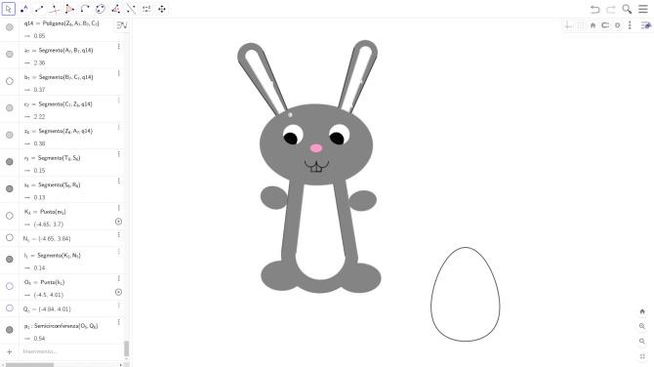Toggle visibility of segment r3
Image resolution: width=654 pixels, height=367 pixels.
(x=10, y=162)
